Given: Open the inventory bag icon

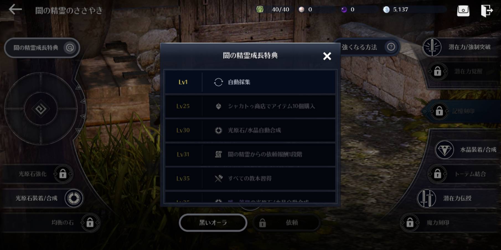Looking at the screenshot, I should [x=463, y=10].
